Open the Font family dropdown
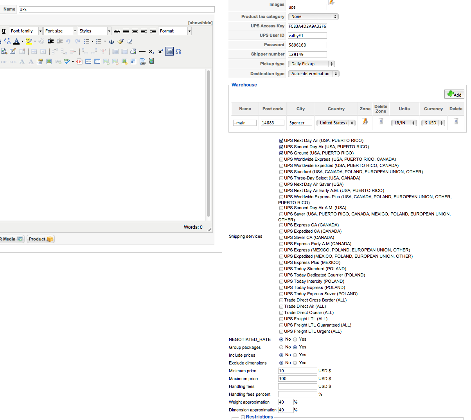 pos(26,31)
